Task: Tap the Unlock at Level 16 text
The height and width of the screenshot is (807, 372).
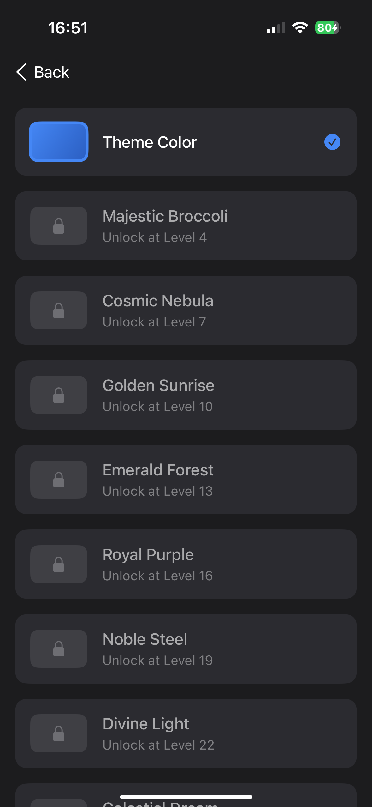Action: [x=158, y=576]
